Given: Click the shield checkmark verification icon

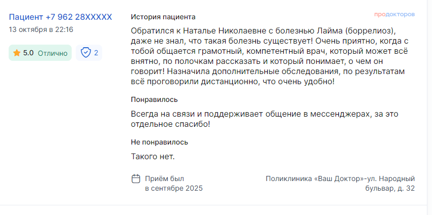Looking at the screenshot, I should click(x=85, y=53).
